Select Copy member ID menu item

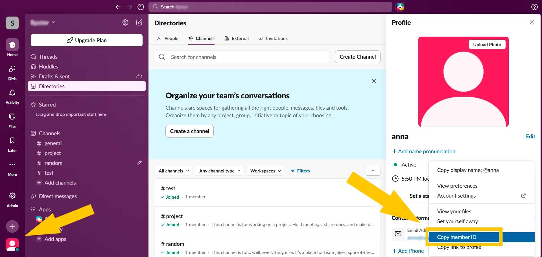[x=482, y=237]
